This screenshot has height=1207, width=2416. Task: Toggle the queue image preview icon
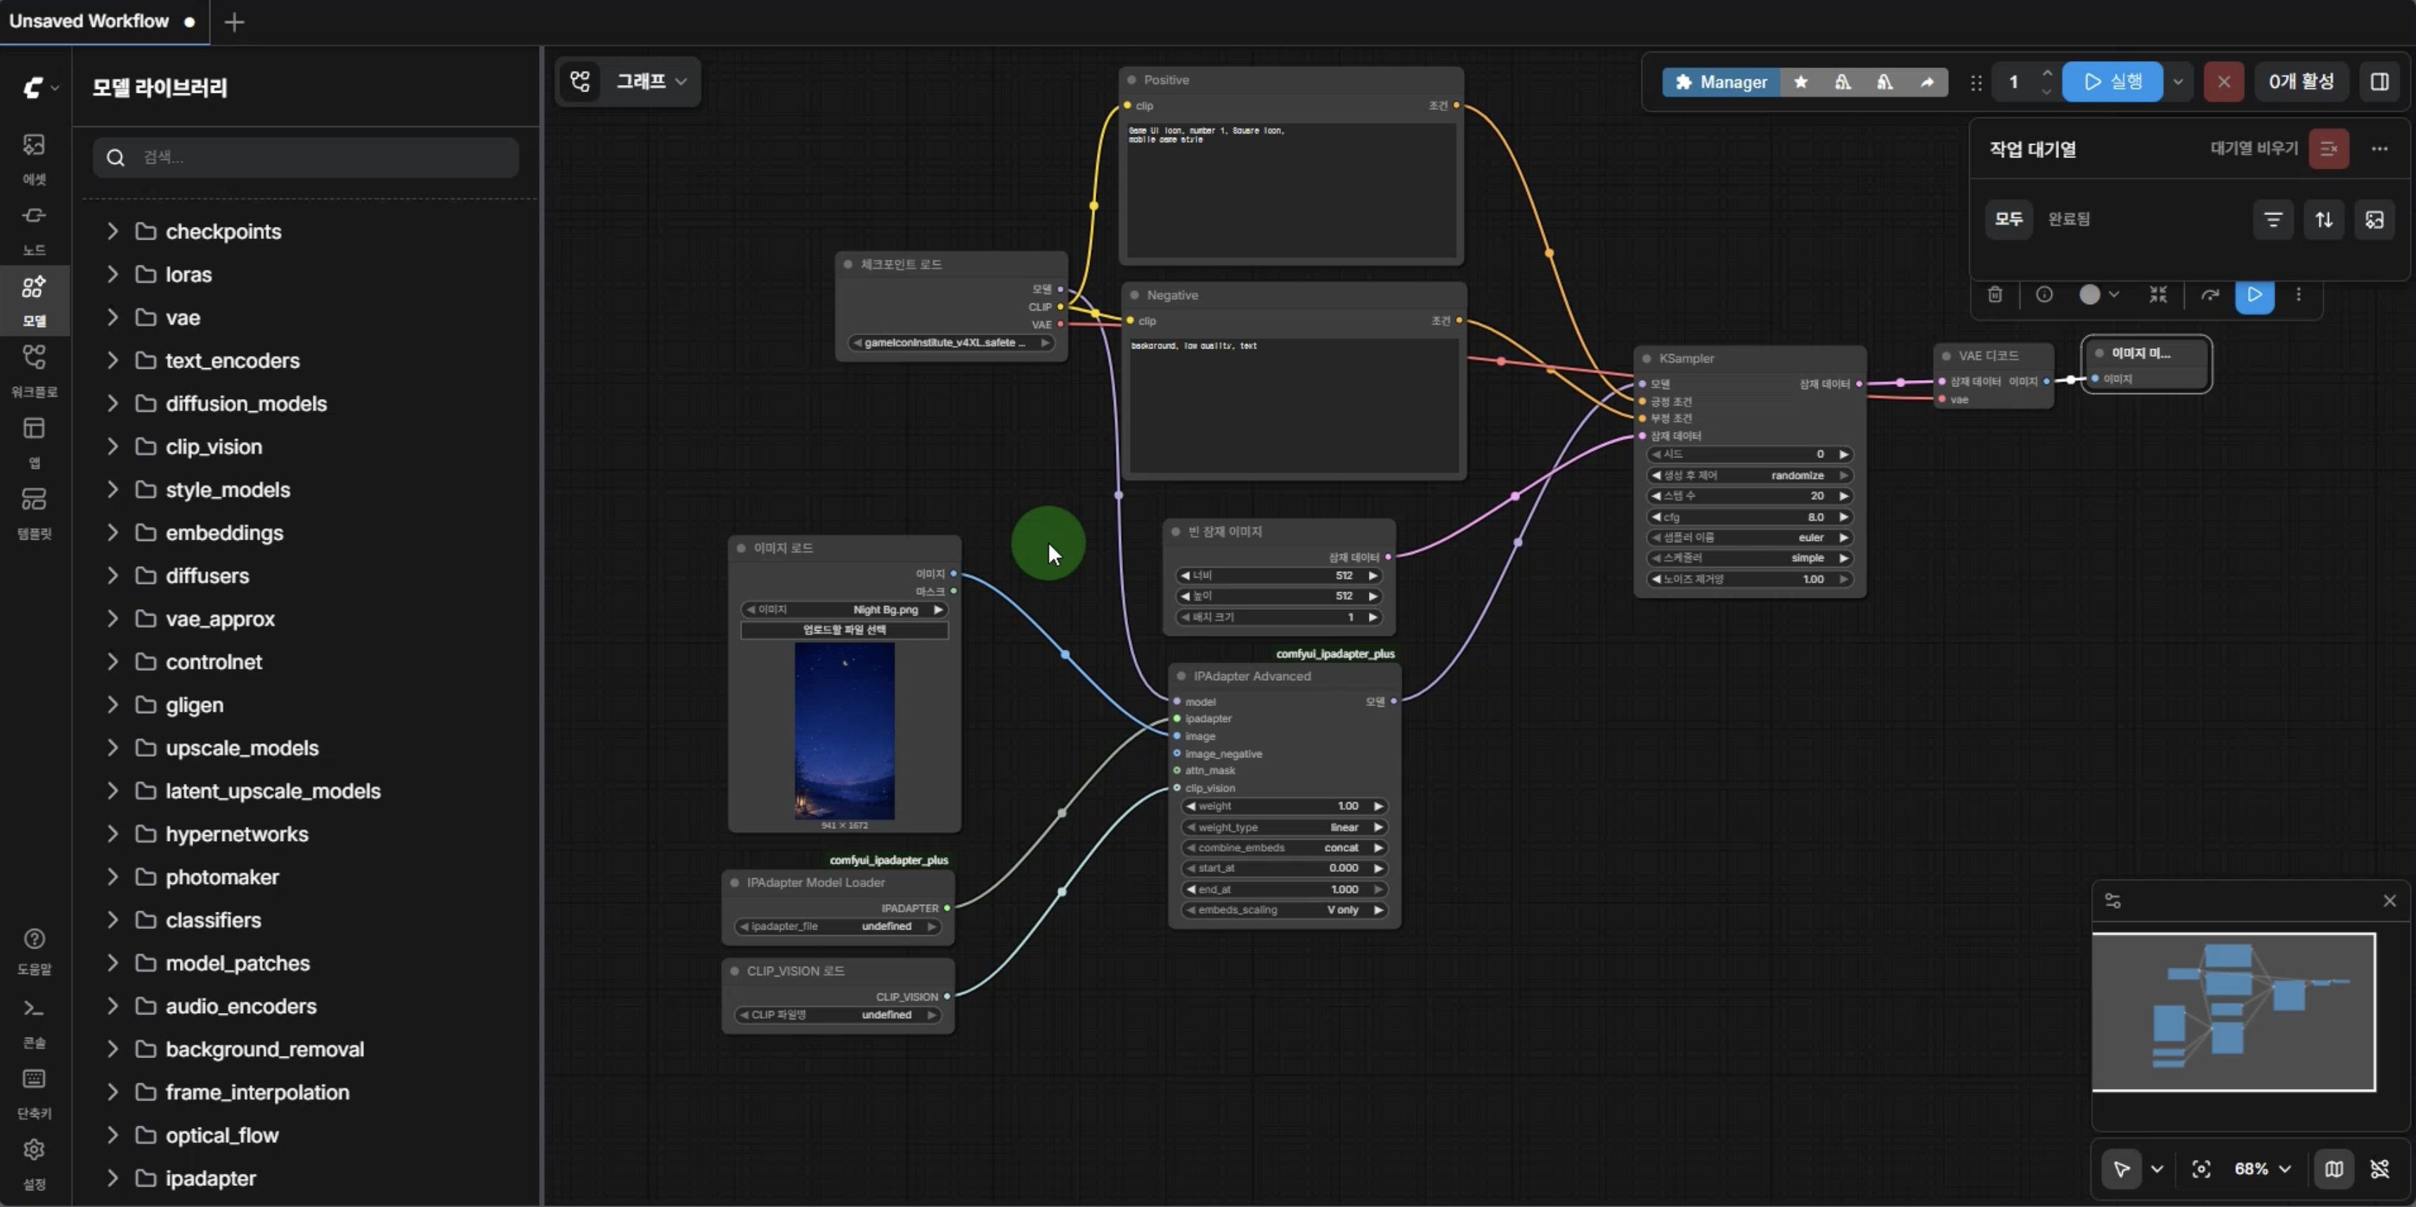point(2374,219)
